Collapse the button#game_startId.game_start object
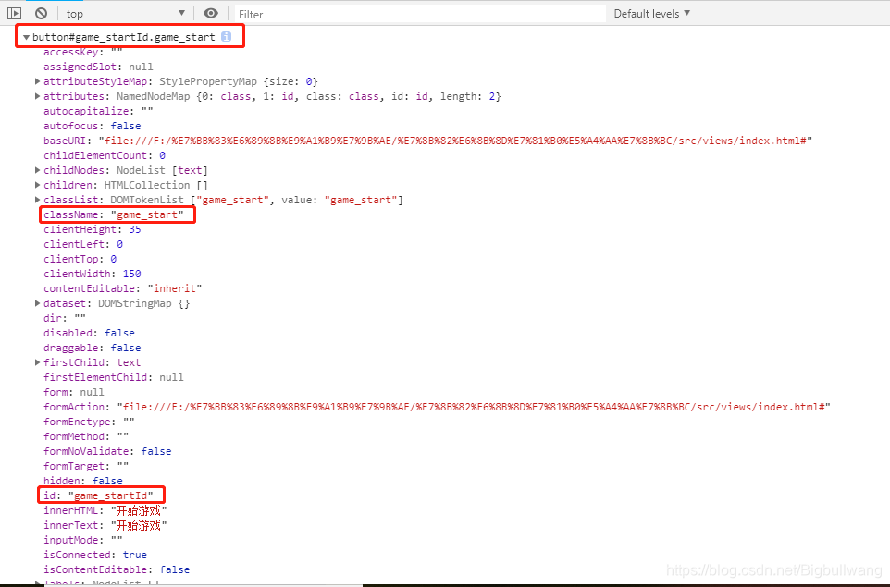This screenshot has height=587, width=890. coord(26,36)
